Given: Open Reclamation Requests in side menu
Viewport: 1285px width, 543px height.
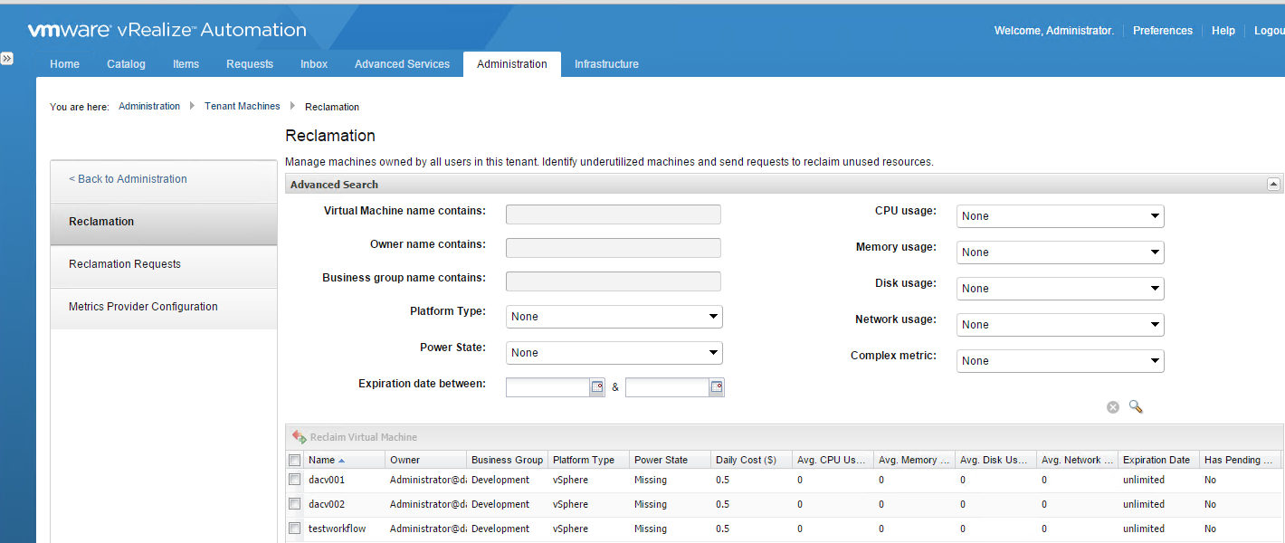Looking at the screenshot, I should pos(164,264).
